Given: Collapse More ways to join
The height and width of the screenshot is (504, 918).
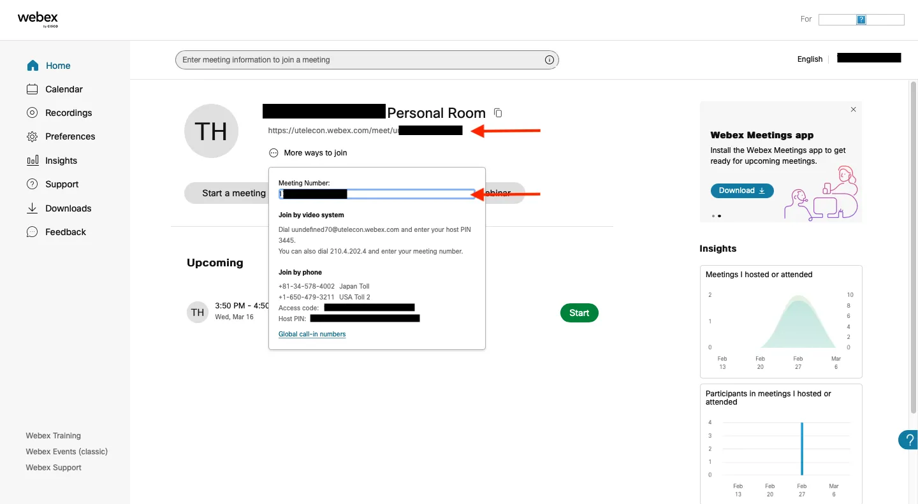Looking at the screenshot, I should [x=309, y=153].
